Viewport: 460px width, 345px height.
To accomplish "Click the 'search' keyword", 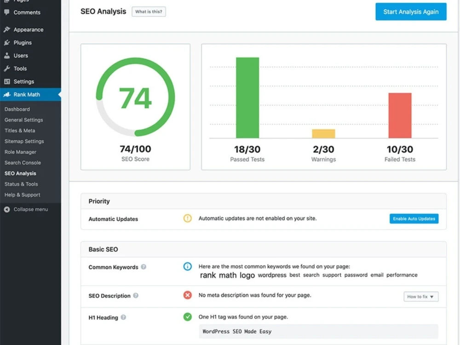I will (311, 275).
